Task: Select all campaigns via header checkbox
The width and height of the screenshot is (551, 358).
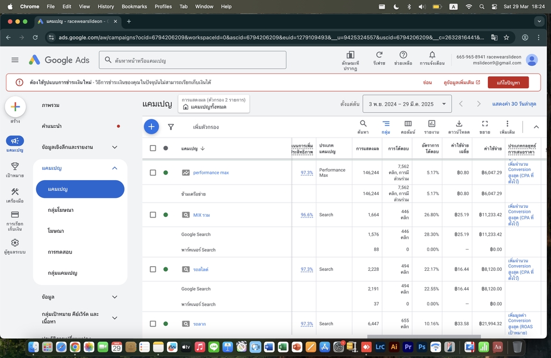Action: pyautogui.click(x=153, y=148)
